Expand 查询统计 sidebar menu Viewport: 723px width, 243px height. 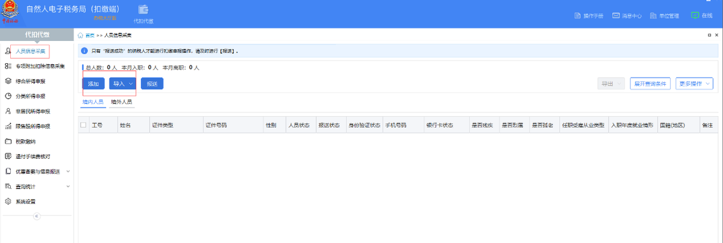coord(37,186)
